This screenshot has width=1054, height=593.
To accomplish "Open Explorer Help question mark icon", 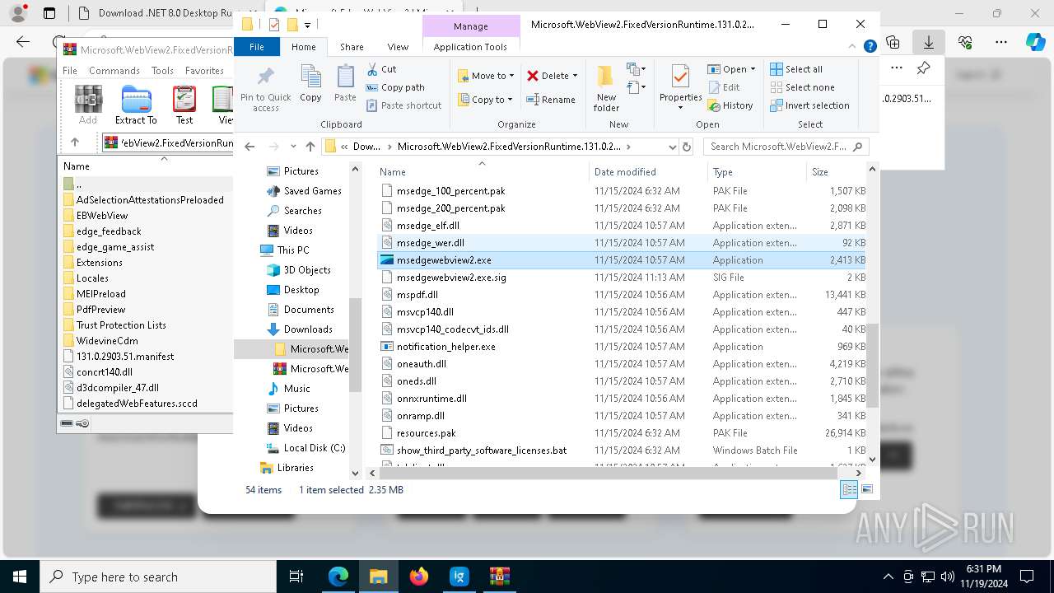I will pos(870,47).
